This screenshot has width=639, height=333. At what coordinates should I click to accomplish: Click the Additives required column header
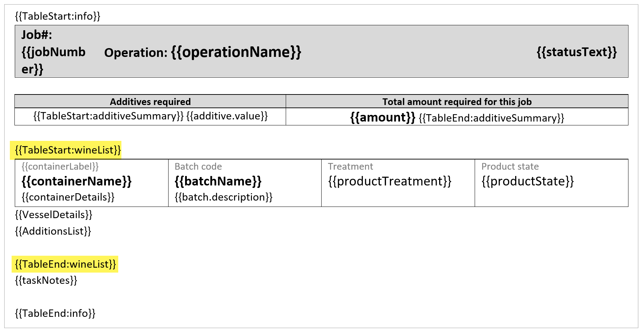coord(150,102)
